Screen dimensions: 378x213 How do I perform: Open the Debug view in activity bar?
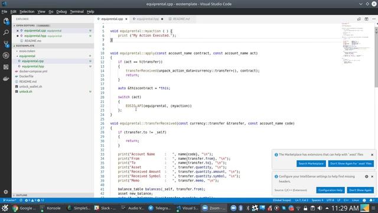tap(6, 55)
